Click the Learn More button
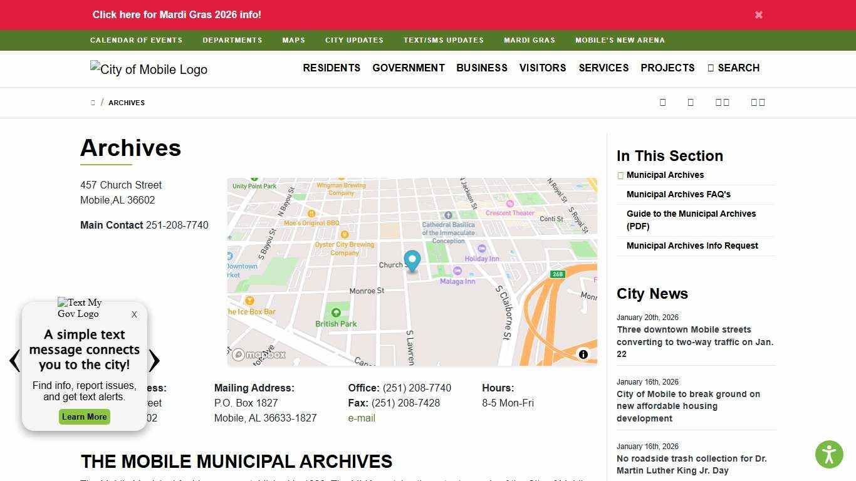The width and height of the screenshot is (856, 481). [84, 416]
